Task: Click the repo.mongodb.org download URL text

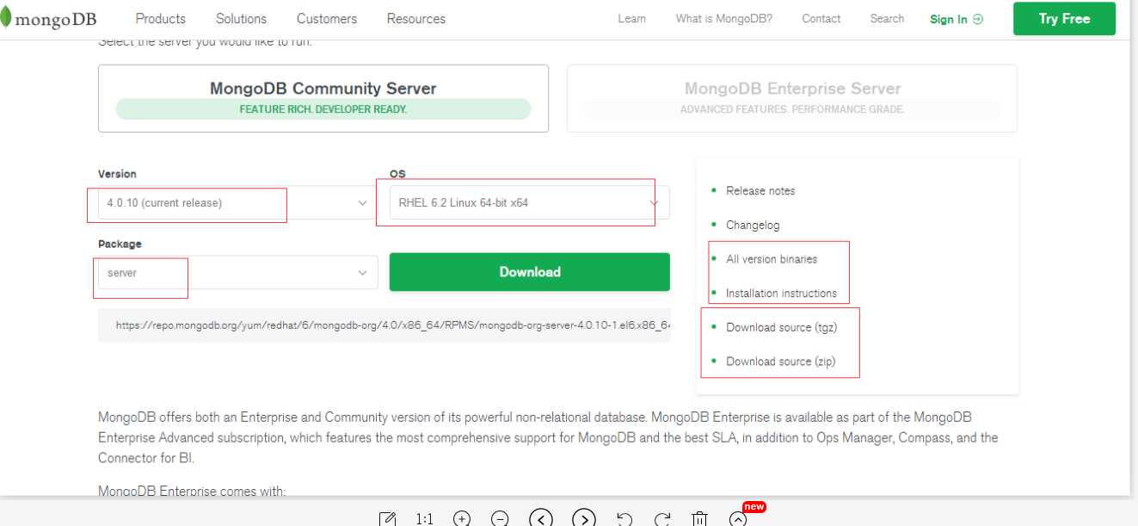Action: (x=393, y=325)
